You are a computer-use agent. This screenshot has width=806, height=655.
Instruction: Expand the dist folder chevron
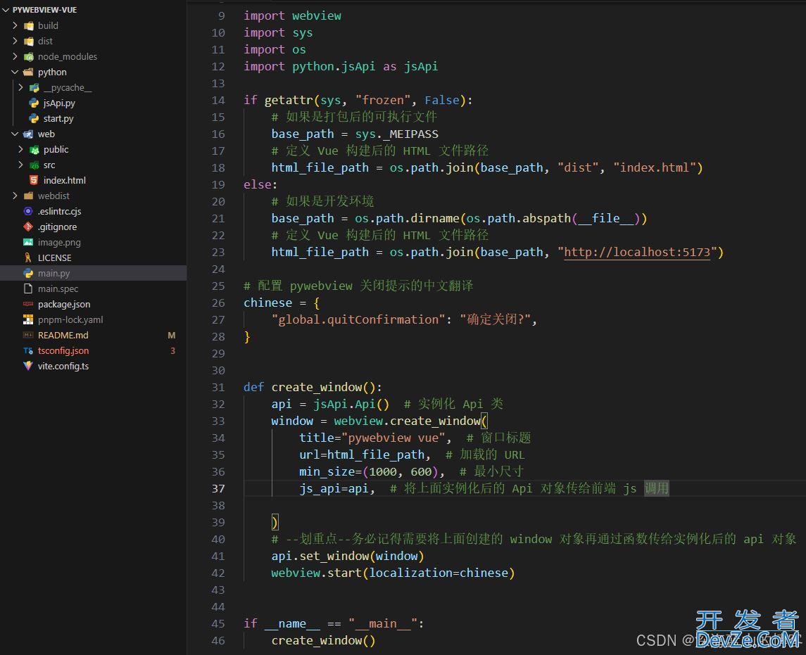(x=15, y=41)
